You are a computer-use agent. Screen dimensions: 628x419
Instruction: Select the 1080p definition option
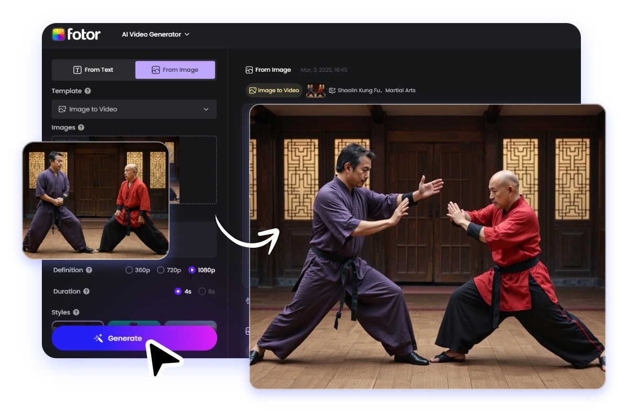191,270
